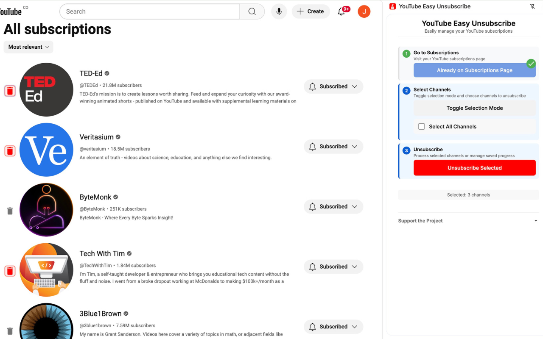The image size is (543, 339).
Task: Open ByteMonk Subscribed notification dropdown
Action: coord(333,207)
